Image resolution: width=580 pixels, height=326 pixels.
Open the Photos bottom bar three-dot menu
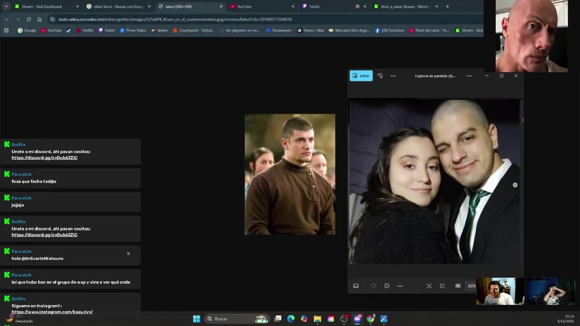point(400,286)
